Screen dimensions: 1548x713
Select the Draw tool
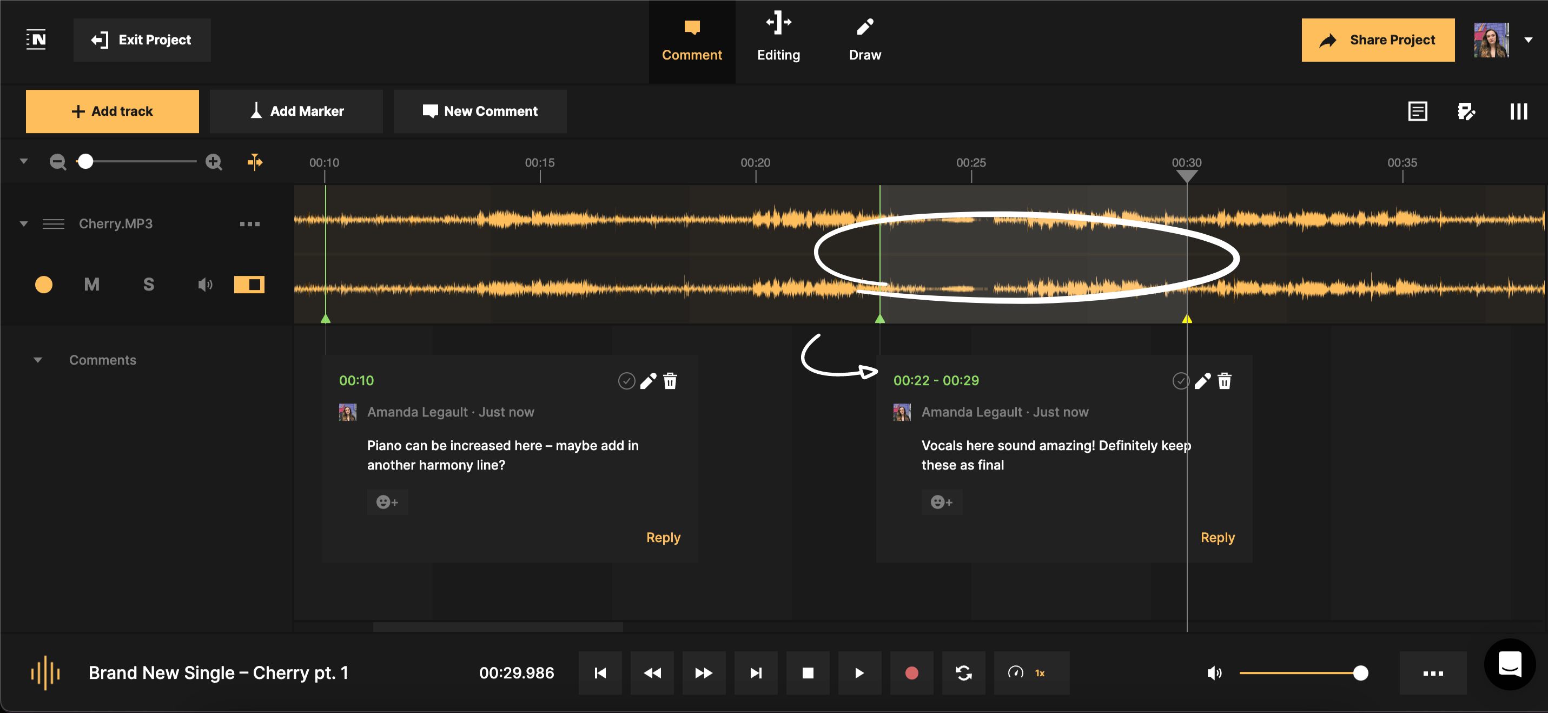(x=865, y=38)
